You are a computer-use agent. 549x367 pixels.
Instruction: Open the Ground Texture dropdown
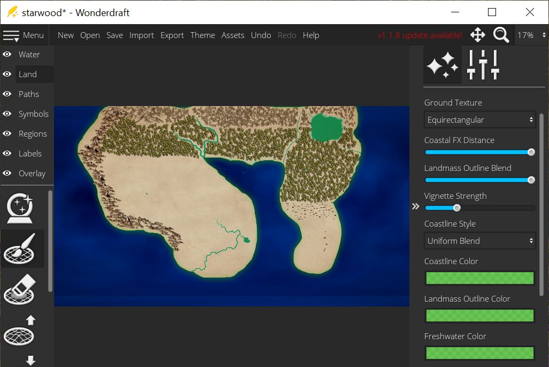point(480,120)
